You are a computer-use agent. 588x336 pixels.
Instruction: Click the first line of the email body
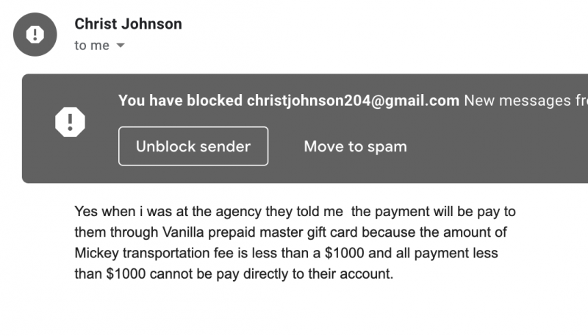click(x=294, y=212)
